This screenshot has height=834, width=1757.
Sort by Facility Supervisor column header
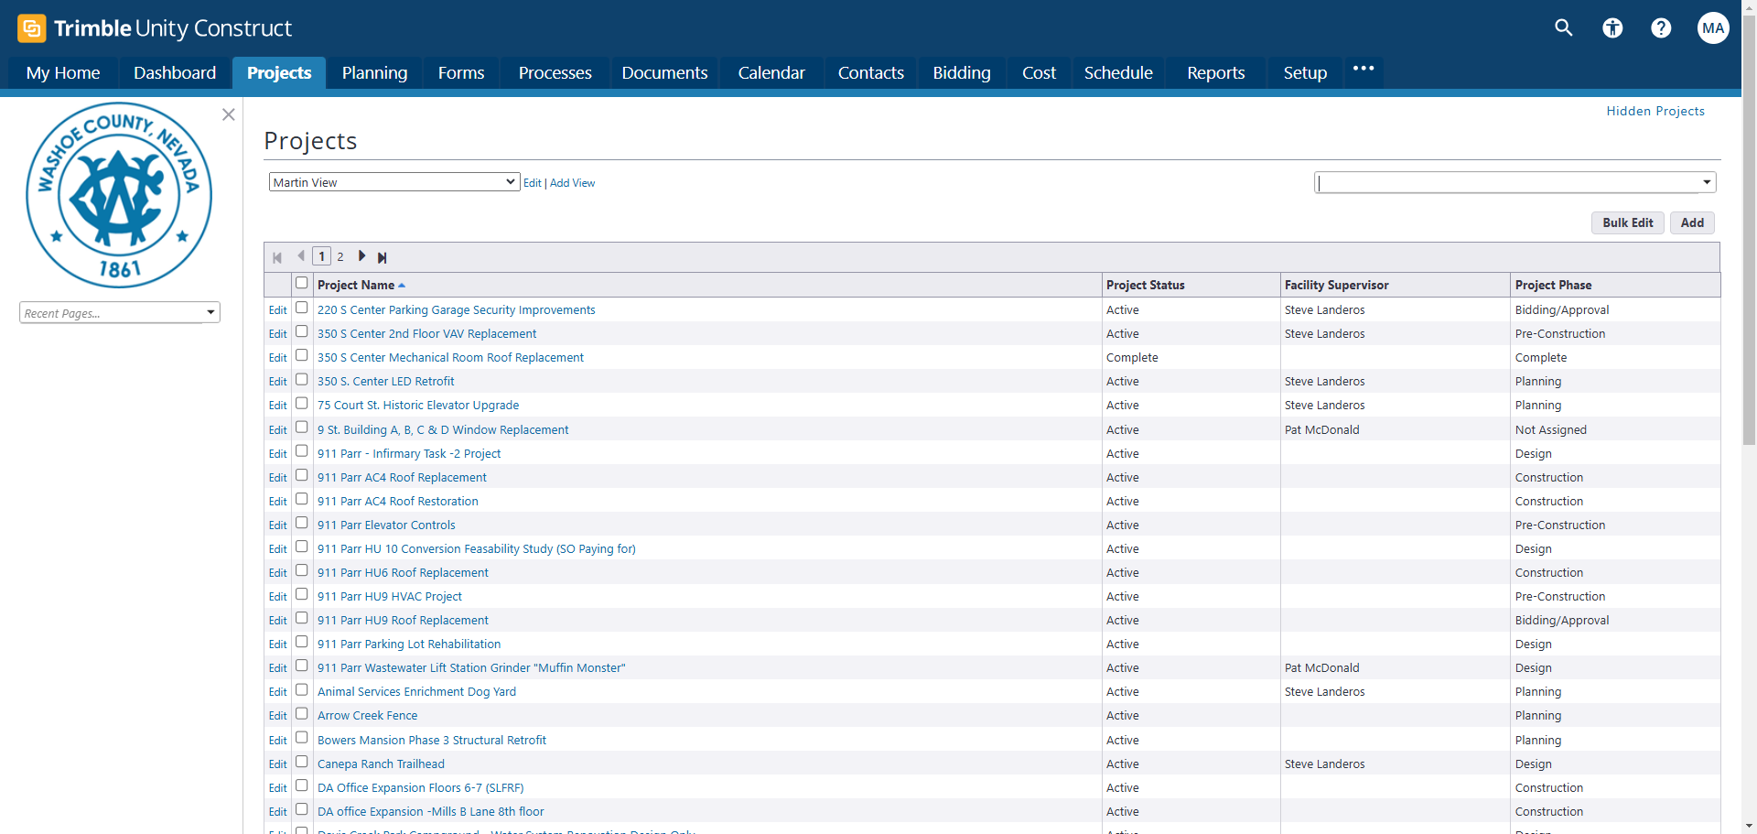point(1336,285)
